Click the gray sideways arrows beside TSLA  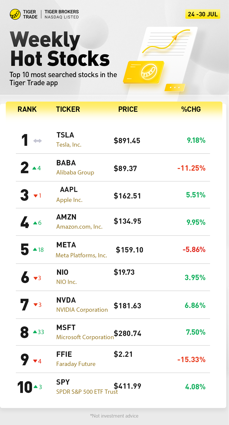37,141
